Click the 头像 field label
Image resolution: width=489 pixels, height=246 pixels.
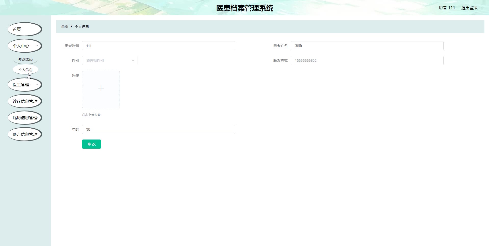75,75
